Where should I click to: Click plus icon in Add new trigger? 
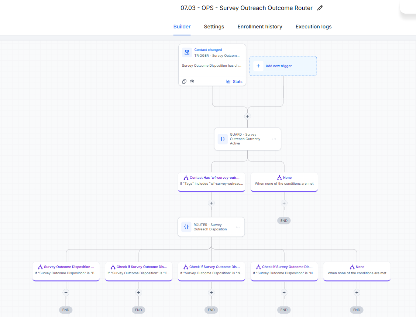258,66
